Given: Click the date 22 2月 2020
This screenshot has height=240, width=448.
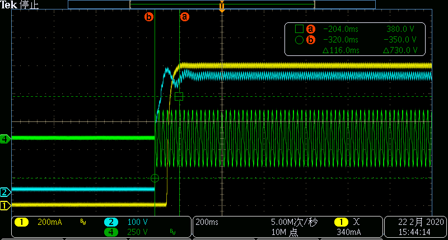Looking at the screenshot, I should 421,222.
